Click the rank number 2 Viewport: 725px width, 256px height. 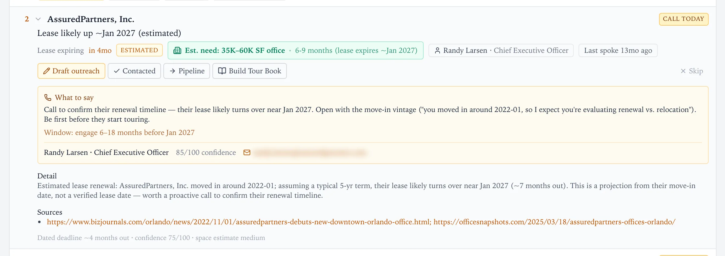coord(27,19)
